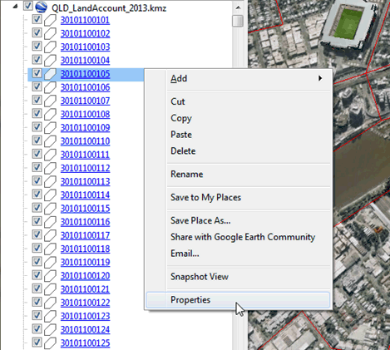Click the polygon icon next to 30101100107

50,101
